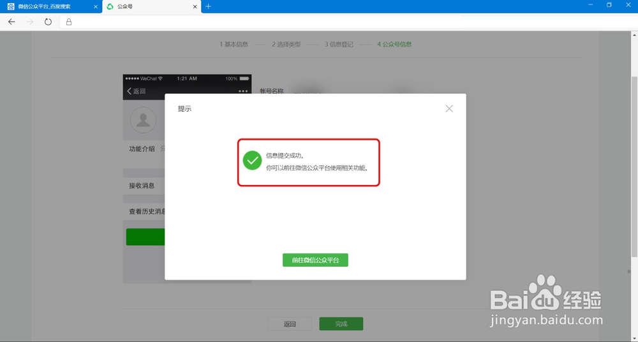Click the 微信公众平台_百度搜索 tab favicon
The image size is (638, 342).
point(11,6)
